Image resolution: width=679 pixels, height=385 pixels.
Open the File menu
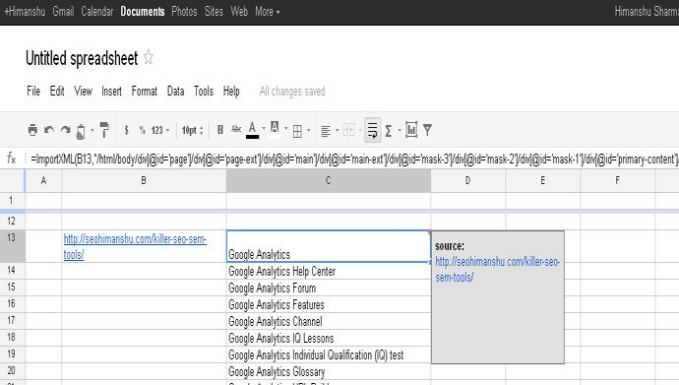33,91
